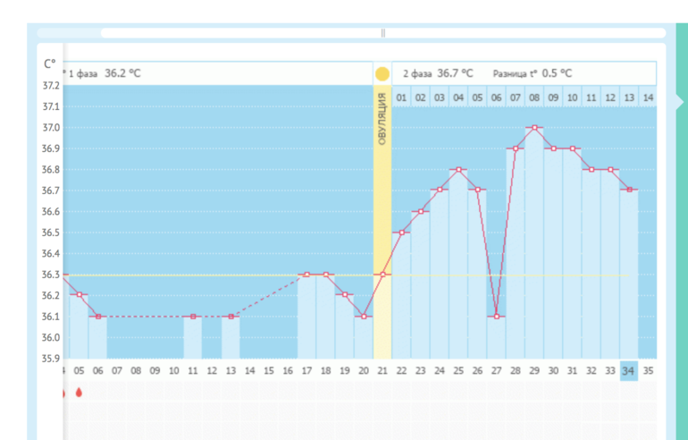Select phase-two day 01 header cell
This screenshot has height=440, width=688.
tap(401, 97)
